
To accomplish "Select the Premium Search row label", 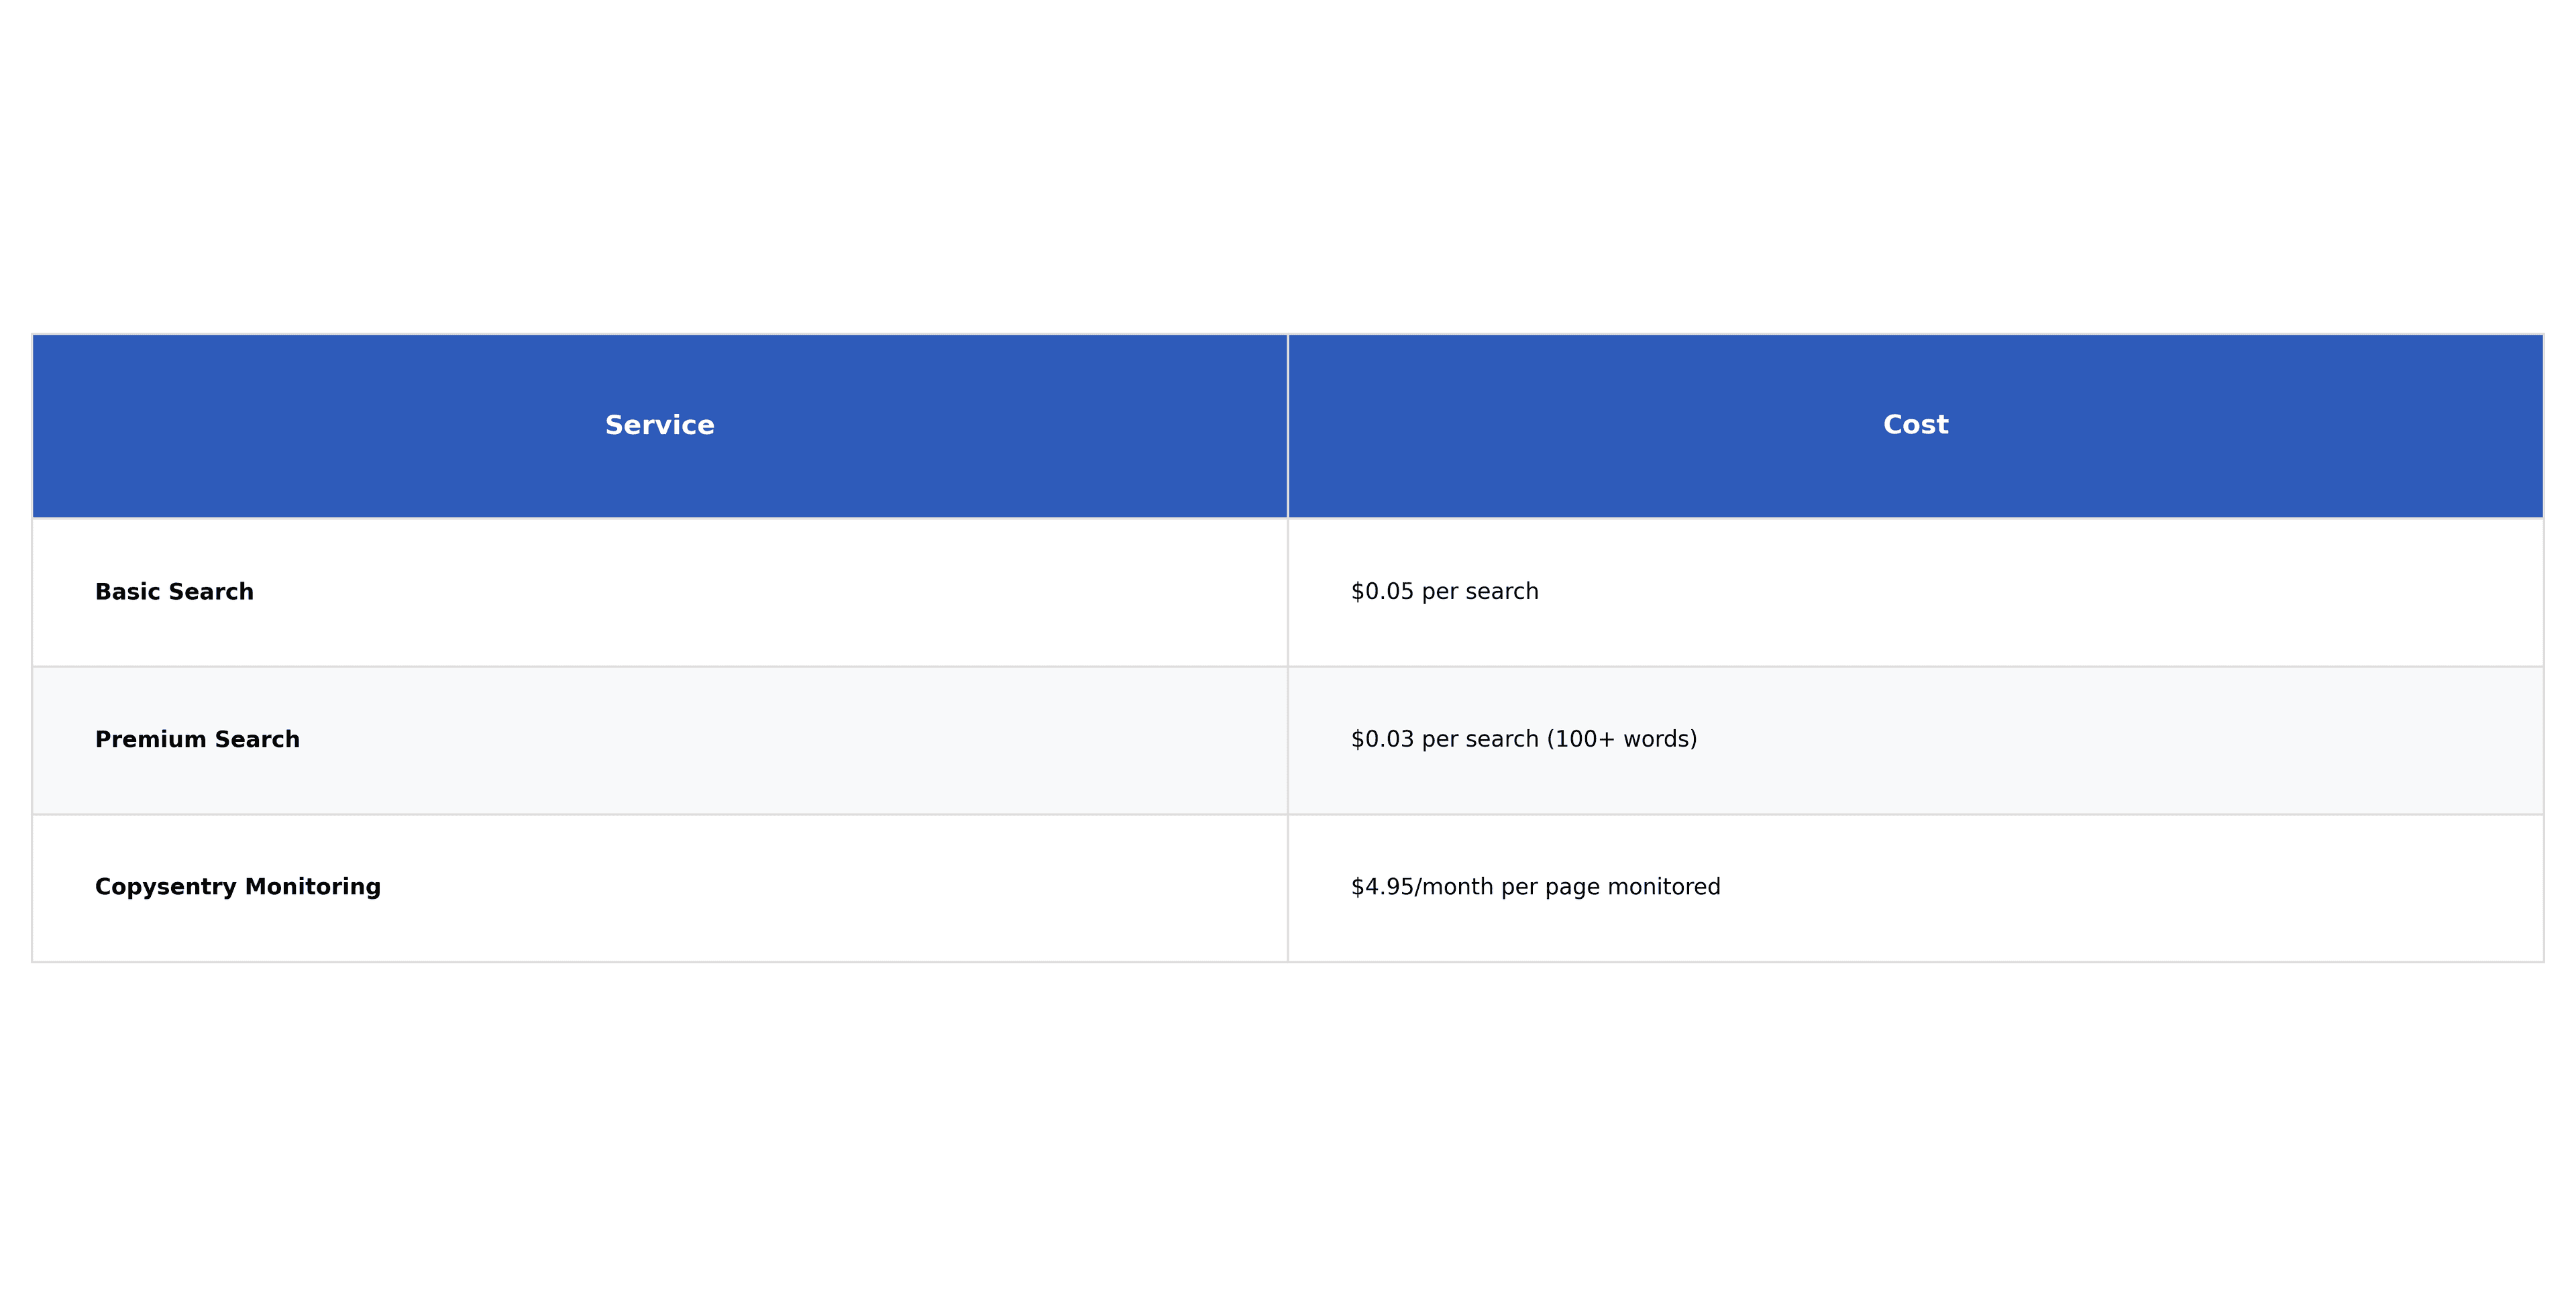I will pos(197,739).
